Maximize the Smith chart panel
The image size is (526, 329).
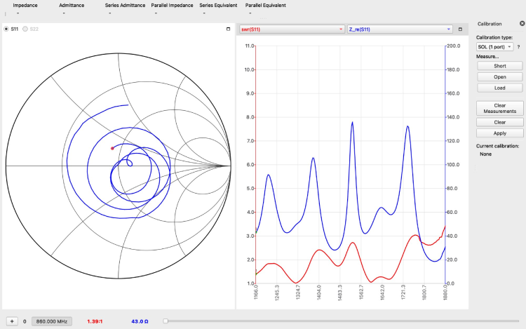tap(228, 29)
